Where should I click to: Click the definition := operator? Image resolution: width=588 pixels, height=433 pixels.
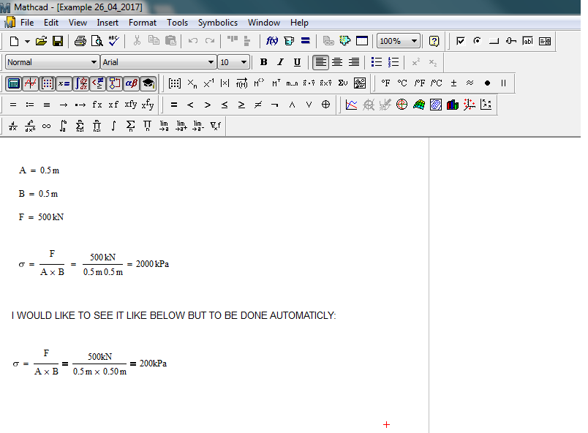[30, 105]
